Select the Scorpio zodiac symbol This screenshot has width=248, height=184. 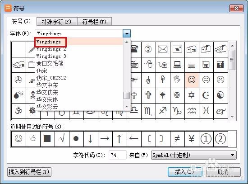tap(148, 111)
